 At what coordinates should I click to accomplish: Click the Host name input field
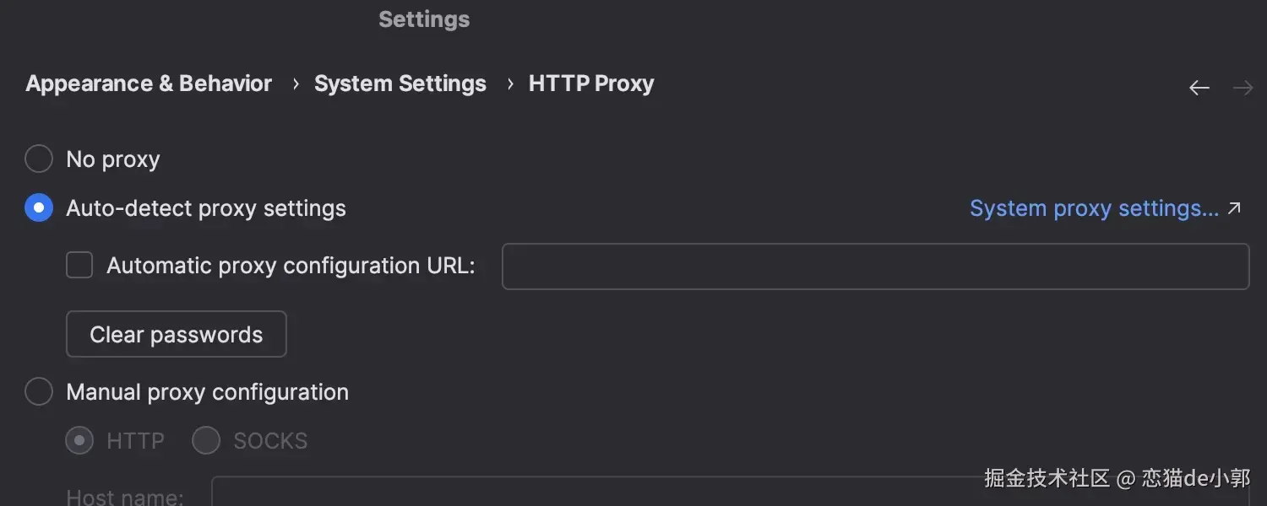point(591,493)
